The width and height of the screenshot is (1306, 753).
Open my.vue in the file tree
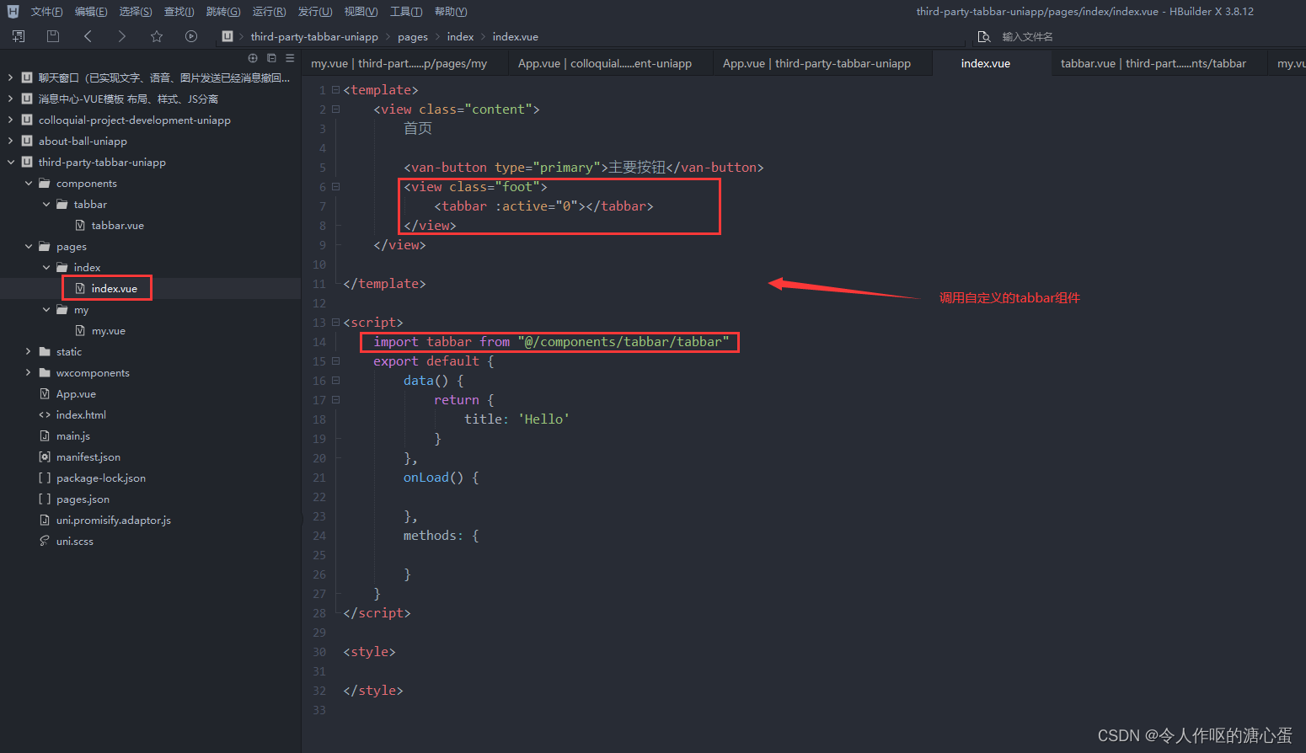pyautogui.click(x=108, y=330)
